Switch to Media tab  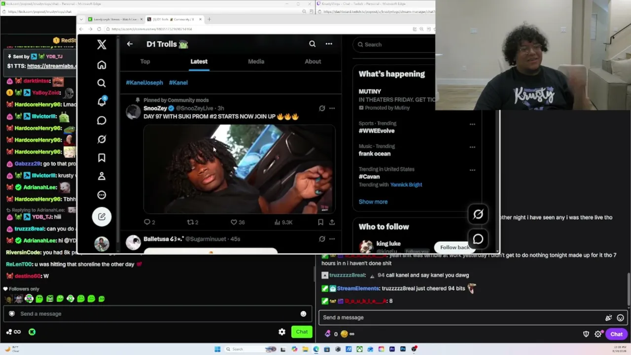tap(256, 62)
